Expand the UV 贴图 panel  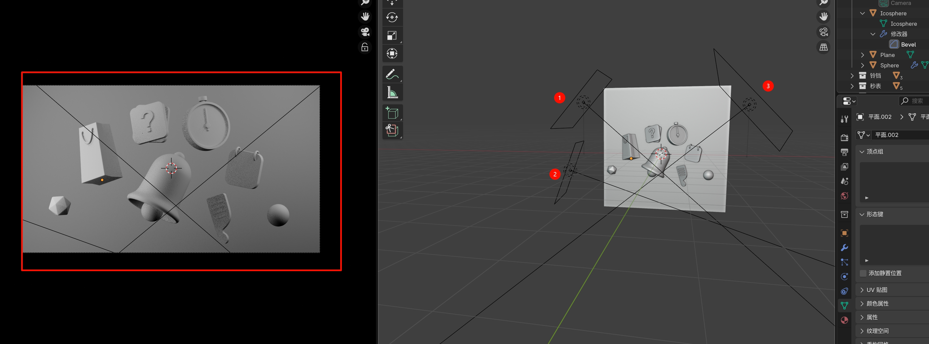click(876, 290)
